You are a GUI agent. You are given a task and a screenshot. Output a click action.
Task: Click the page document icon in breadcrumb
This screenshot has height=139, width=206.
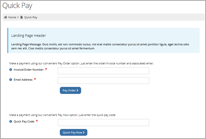(x=22, y=17)
